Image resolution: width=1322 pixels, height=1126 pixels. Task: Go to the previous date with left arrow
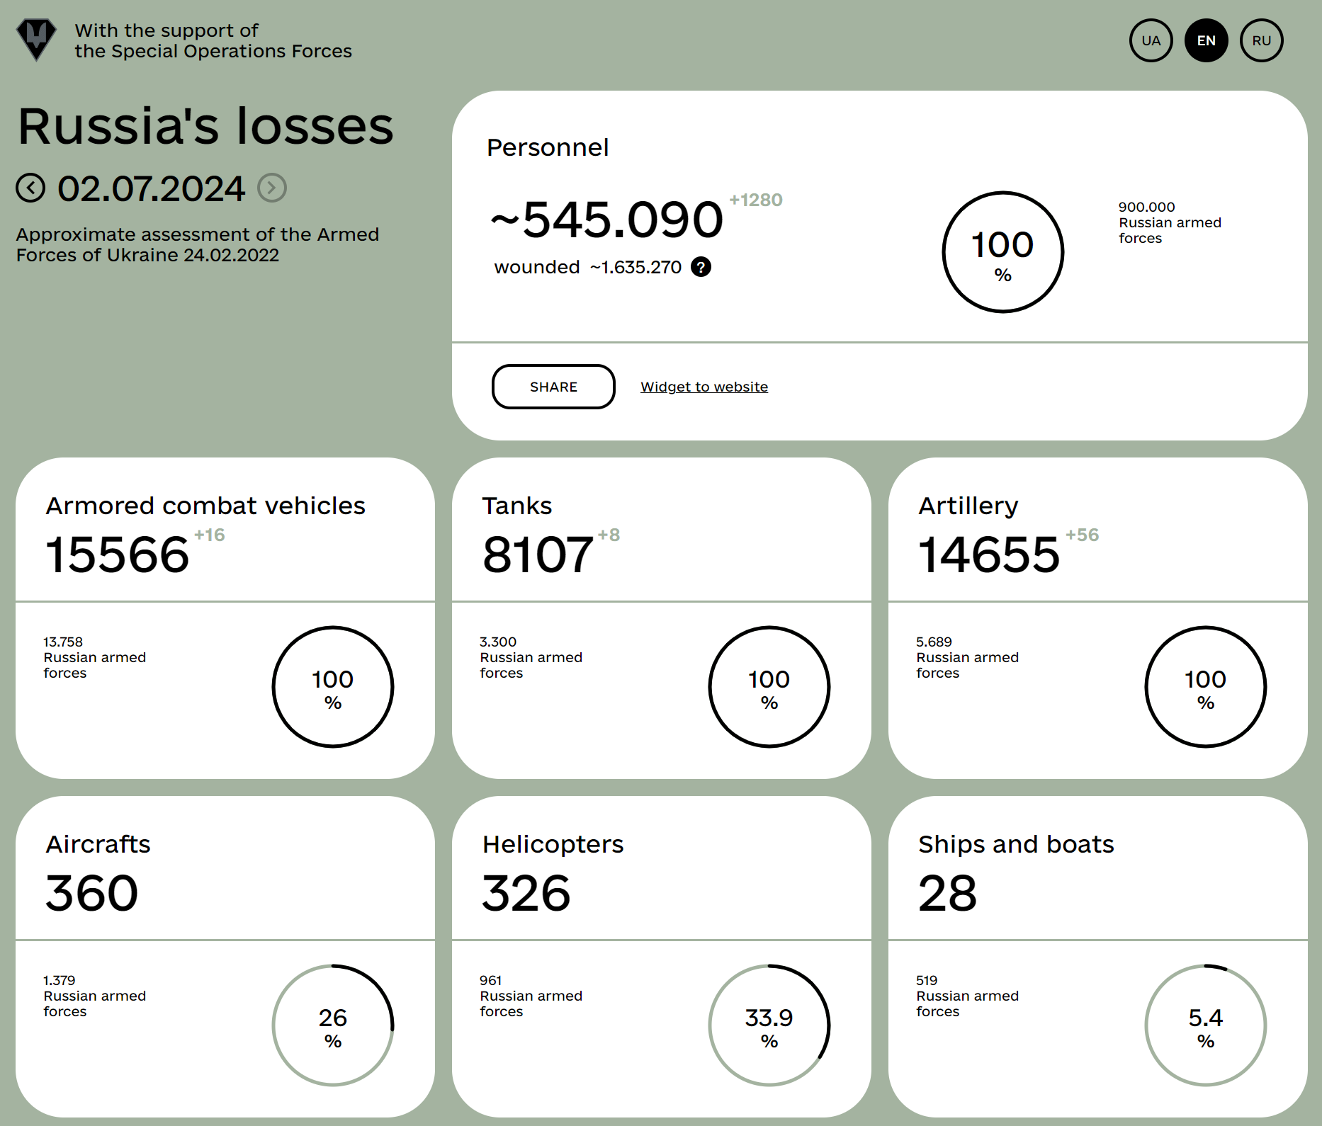[x=30, y=188]
